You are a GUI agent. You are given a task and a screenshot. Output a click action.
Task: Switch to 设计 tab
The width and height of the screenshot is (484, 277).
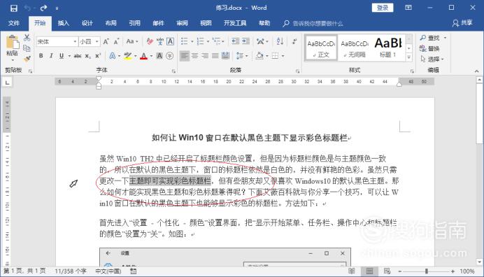coord(87,23)
